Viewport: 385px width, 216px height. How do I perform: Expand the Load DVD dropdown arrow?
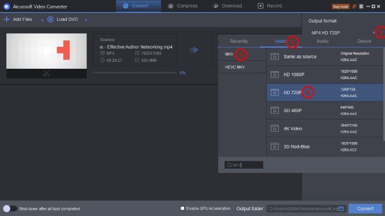86,20
